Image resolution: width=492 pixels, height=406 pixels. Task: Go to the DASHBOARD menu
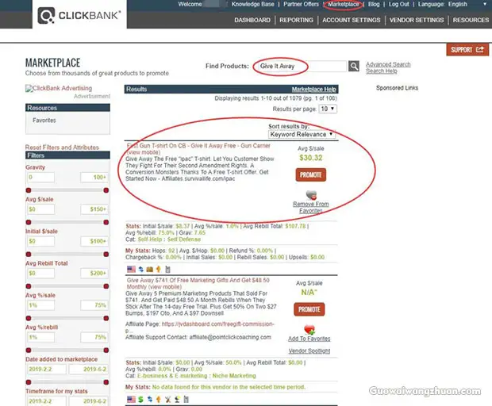point(252,20)
